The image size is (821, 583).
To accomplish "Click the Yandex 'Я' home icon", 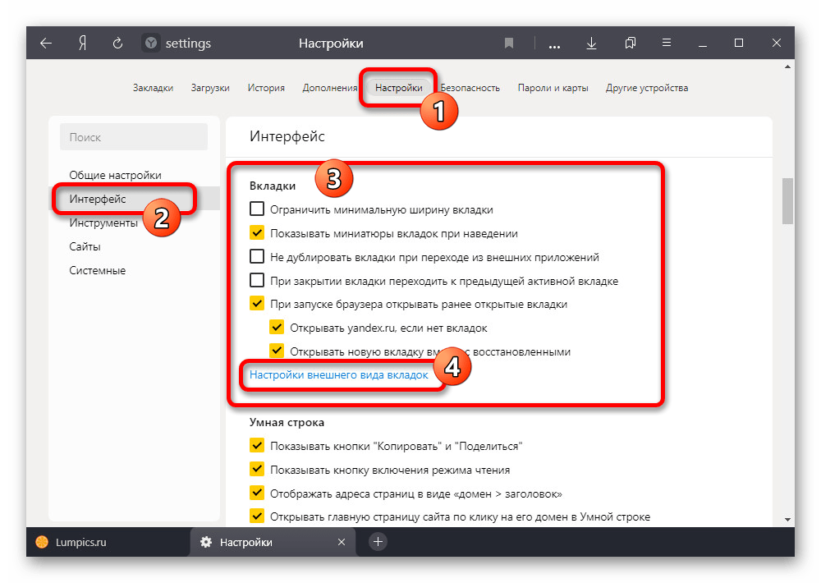I will pyautogui.click(x=82, y=44).
